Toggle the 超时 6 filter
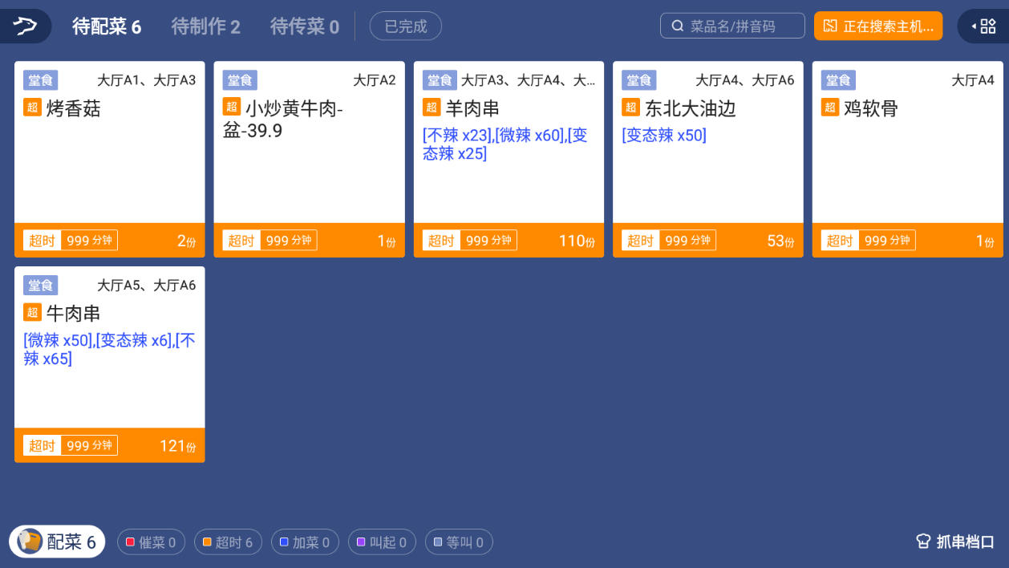This screenshot has width=1009, height=568. [228, 542]
